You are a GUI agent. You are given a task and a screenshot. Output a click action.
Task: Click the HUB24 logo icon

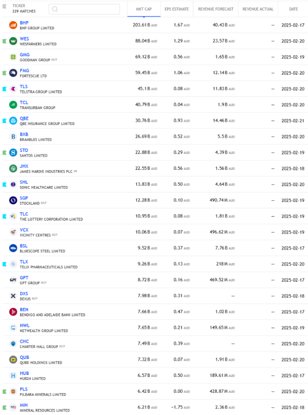(13, 376)
